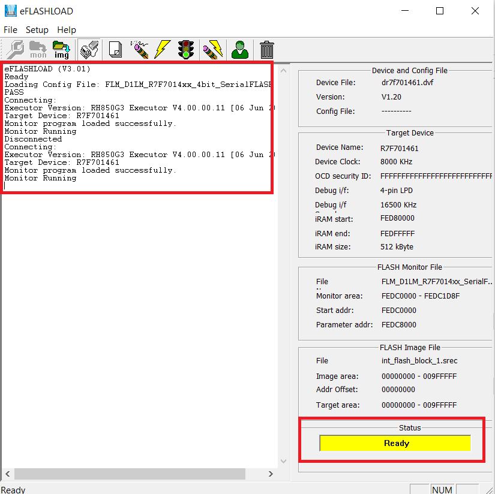Click iRAM start value FED80000
495x494 pixels.
[397, 218]
